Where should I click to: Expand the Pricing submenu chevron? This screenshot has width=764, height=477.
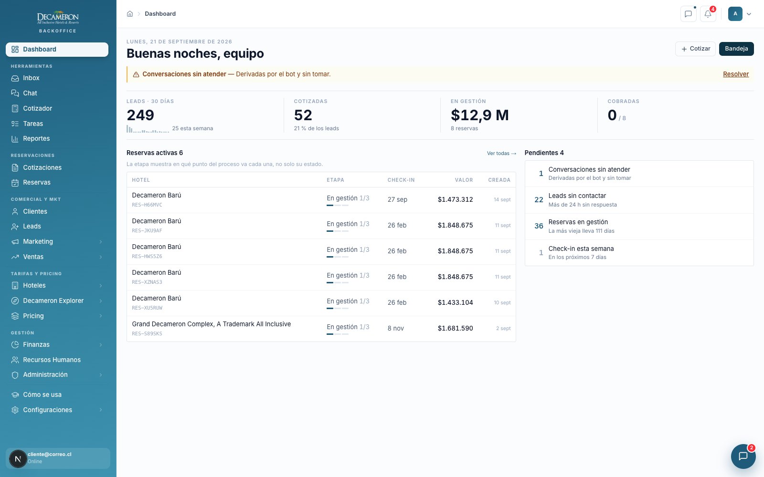tap(101, 316)
